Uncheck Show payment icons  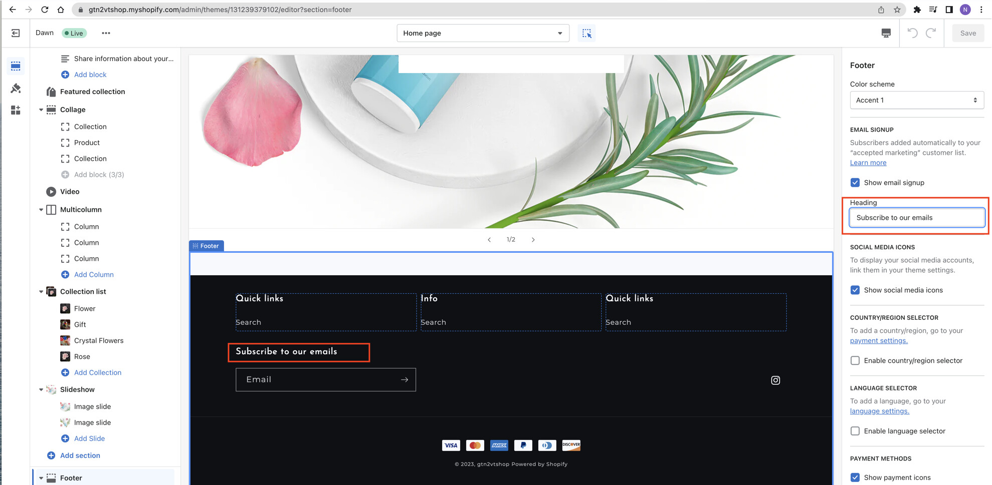tap(855, 478)
